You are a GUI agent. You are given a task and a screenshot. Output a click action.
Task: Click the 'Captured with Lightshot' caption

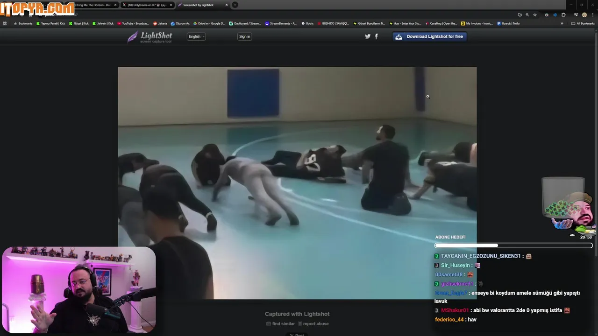(x=297, y=314)
